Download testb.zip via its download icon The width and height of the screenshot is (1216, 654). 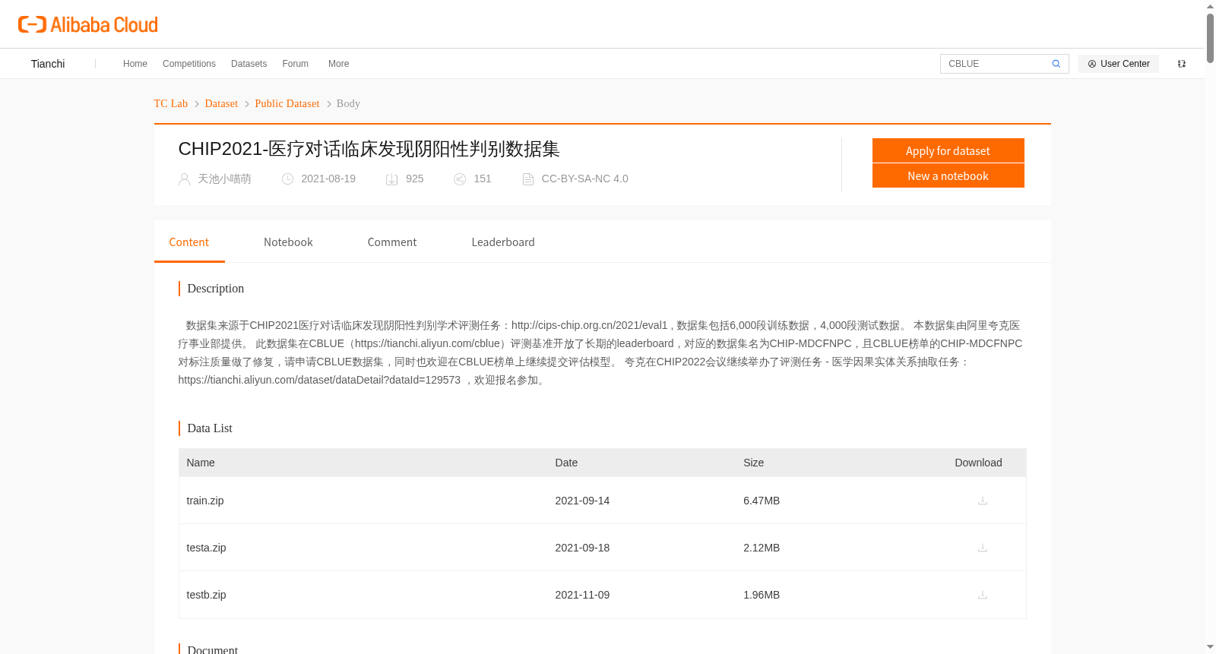tap(982, 595)
